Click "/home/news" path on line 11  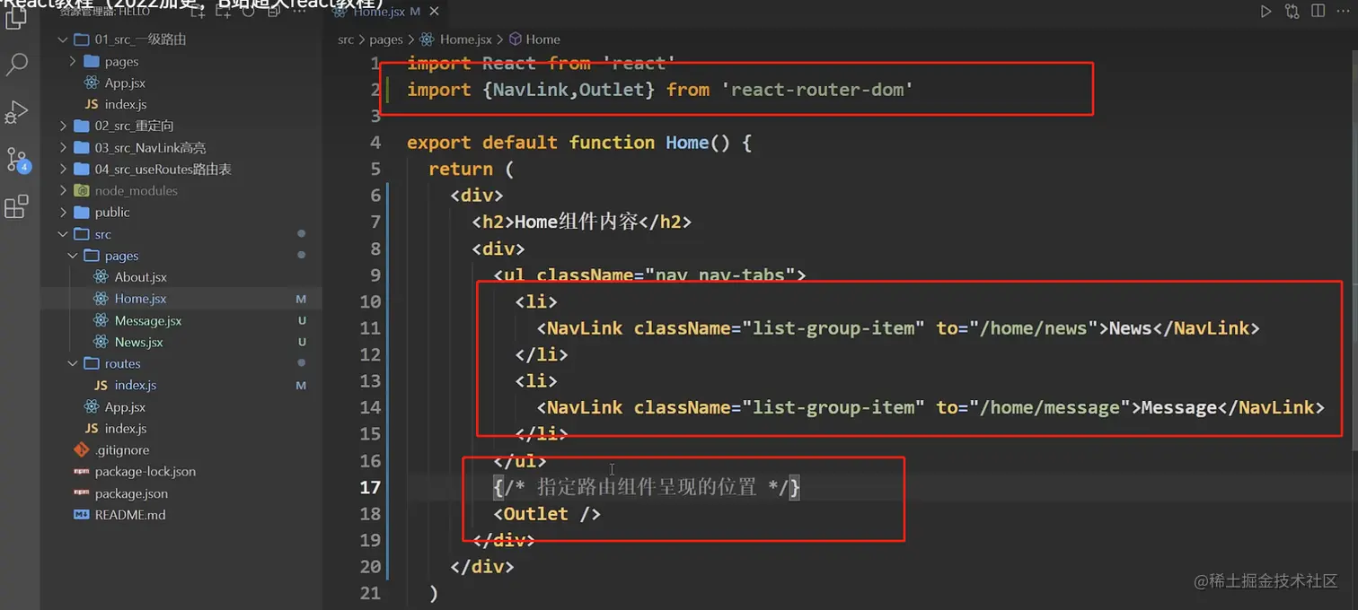click(x=1035, y=328)
